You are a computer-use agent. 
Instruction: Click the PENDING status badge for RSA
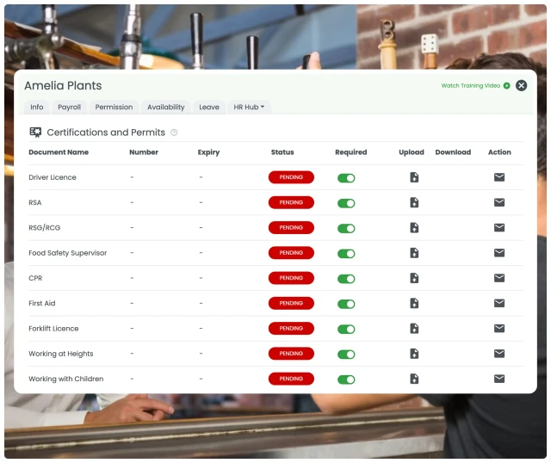tap(291, 203)
